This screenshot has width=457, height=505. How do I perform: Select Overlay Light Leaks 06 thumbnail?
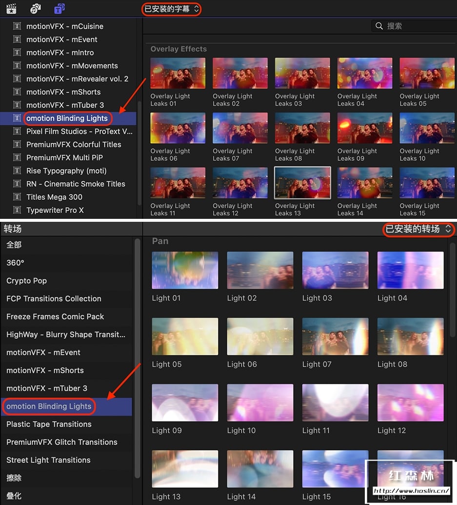tap(178, 128)
